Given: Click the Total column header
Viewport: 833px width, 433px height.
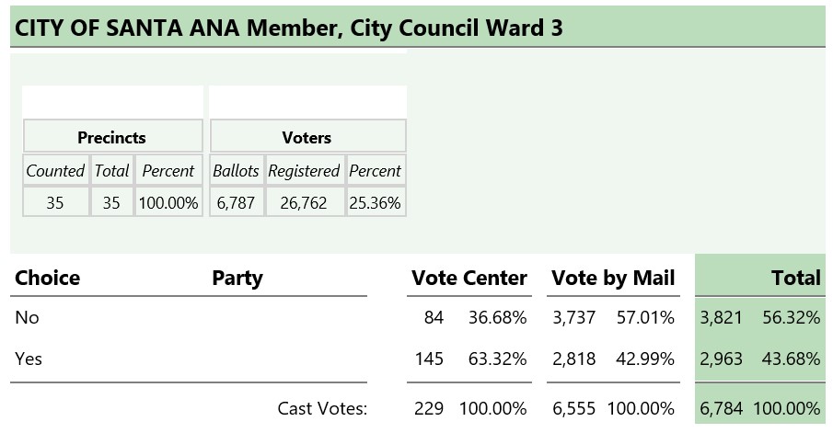Looking at the screenshot, I should coord(796,278).
